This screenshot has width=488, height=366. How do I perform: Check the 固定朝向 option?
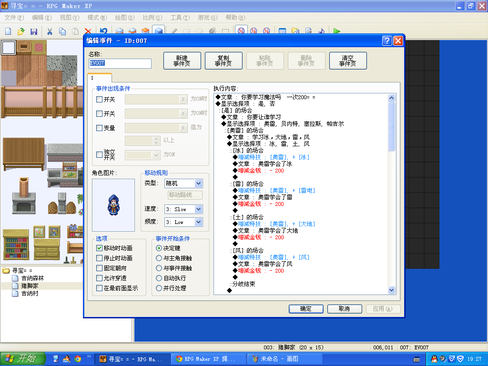coord(99,268)
